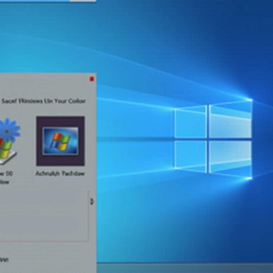The height and width of the screenshot is (273, 273).
Task: Close the grey dialog using the red button
Action: [92, 79]
